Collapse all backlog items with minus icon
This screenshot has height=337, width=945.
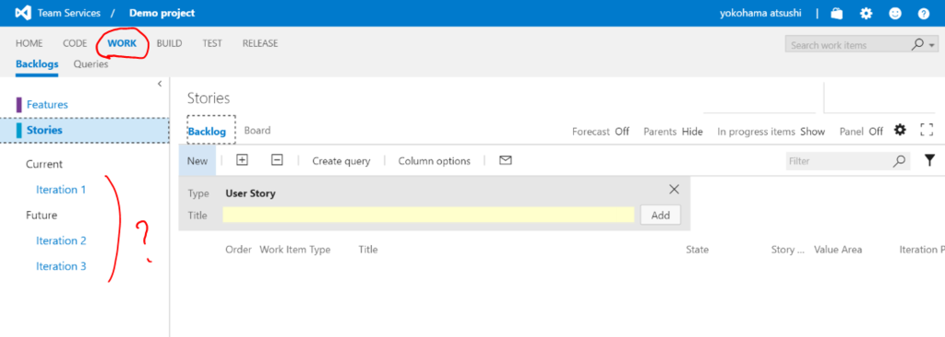click(x=277, y=160)
